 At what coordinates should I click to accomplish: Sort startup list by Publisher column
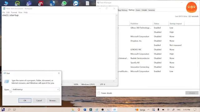(x=141, y=24)
